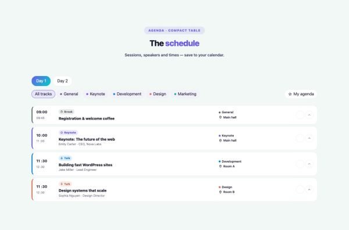The image size is (349, 230).
Task: Click the Room B location label
Action: [229, 192]
